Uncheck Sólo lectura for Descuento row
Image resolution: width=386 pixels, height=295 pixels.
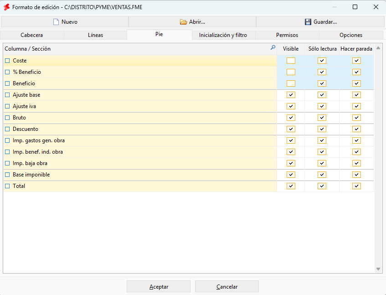pos(322,129)
